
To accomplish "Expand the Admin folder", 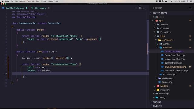I will [x=157, y=44].
